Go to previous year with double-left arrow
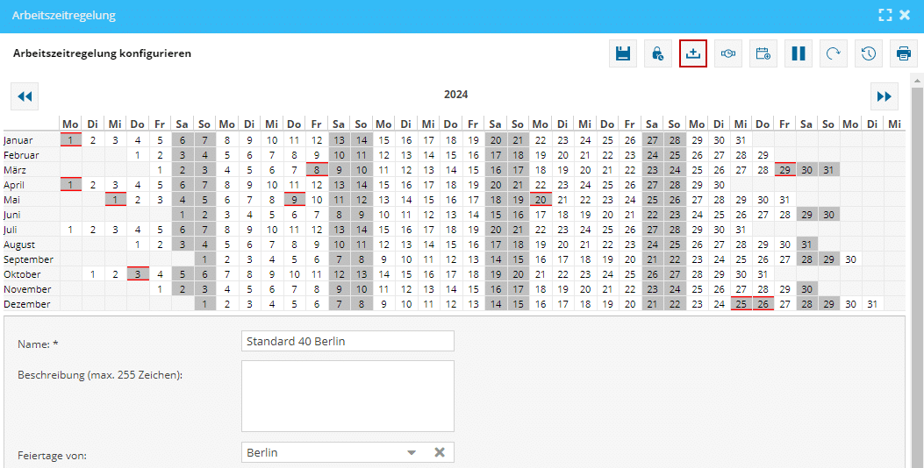924x468 pixels. [x=25, y=96]
